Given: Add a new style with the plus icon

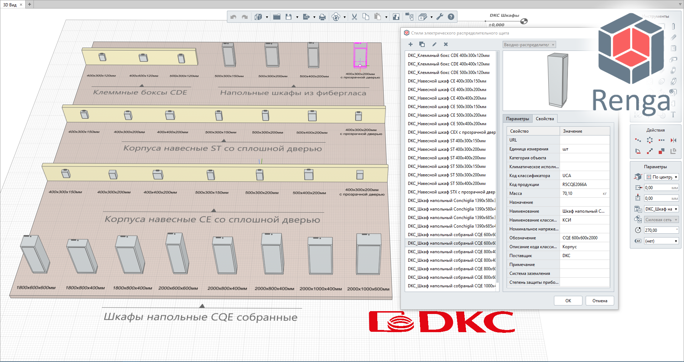Looking at the screenshot, I should (410, 44).
